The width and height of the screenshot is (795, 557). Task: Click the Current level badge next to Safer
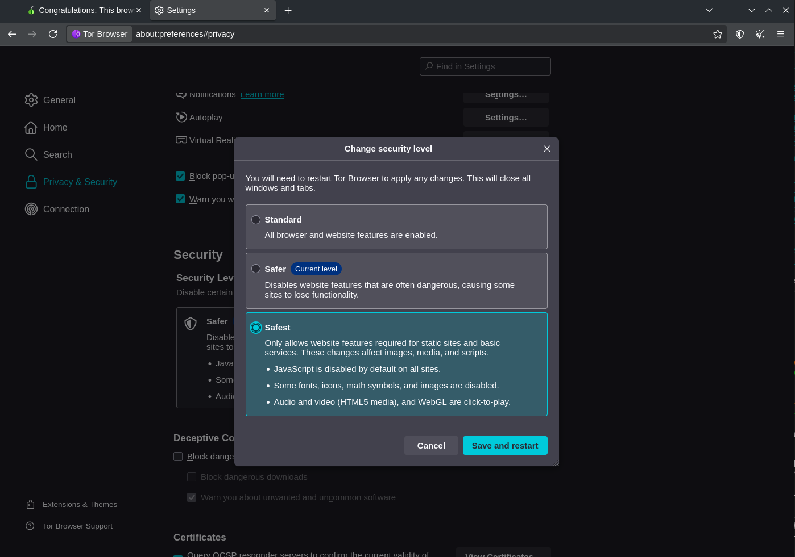click(316, 269)
